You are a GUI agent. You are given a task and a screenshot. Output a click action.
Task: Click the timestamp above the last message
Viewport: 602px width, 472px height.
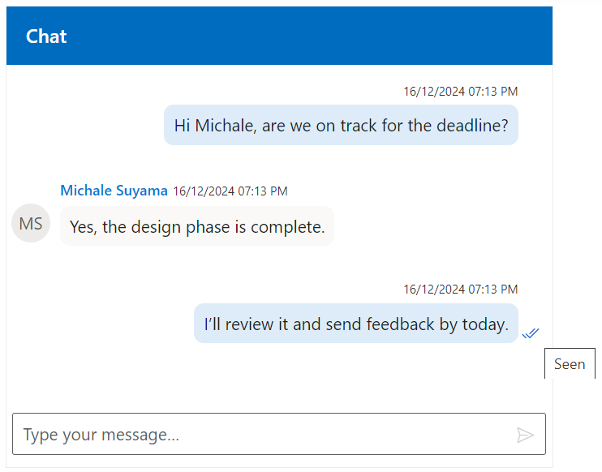pos(460,289)
